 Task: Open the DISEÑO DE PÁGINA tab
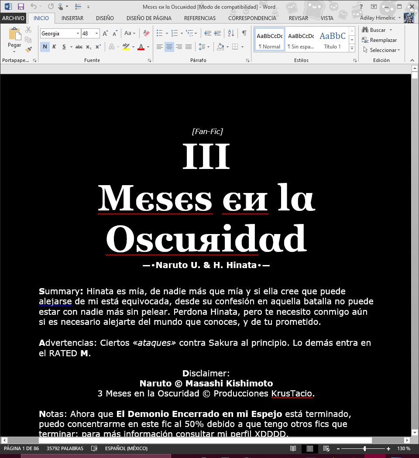pos(149,18)
